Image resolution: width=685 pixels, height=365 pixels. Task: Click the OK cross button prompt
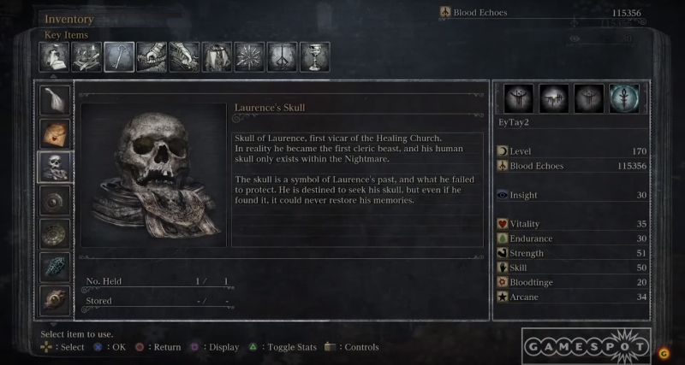point(110,348)
